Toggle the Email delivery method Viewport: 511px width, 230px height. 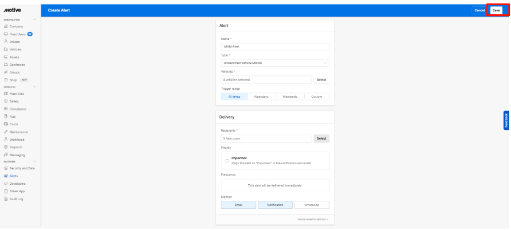(x=238, y=204)
